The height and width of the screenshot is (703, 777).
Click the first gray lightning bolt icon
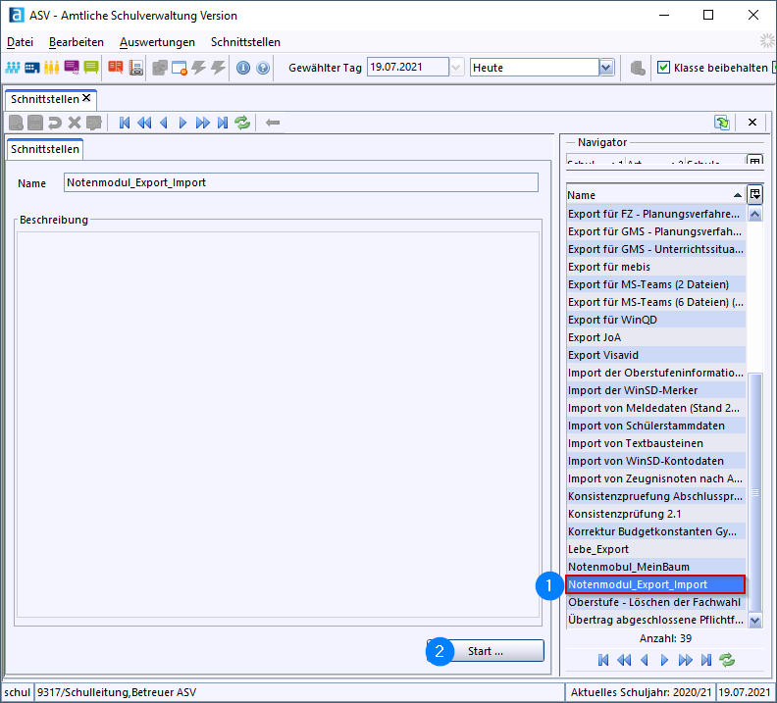coord(199,68)
